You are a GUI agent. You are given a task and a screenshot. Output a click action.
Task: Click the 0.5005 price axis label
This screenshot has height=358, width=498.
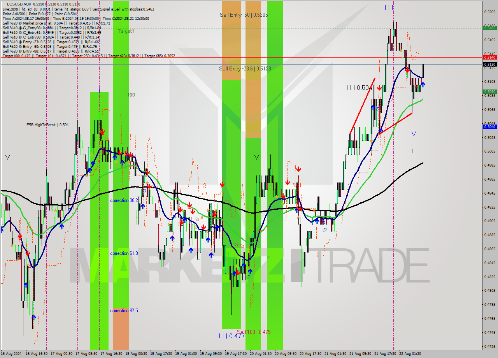coord(490,151)
